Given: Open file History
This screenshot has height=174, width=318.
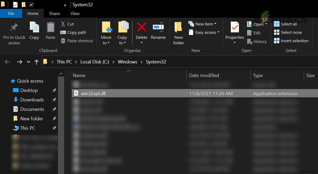Looking at the screenshot, I should [257, 42].
